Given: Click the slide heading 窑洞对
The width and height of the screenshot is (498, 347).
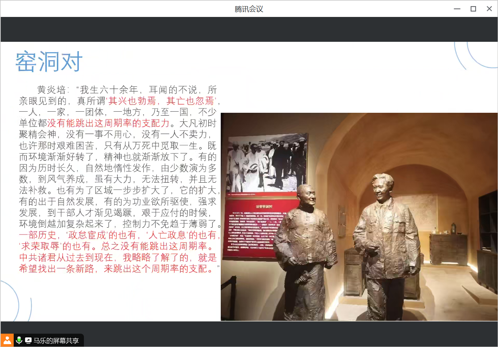Looking at the screenshot, I should tap(49, 62).
